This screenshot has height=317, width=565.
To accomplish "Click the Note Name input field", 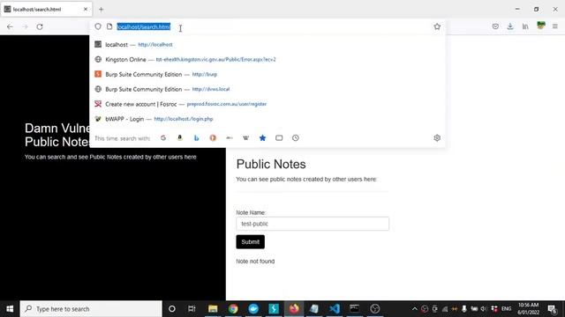I will (x=313, y=224).
